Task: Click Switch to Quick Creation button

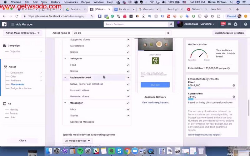Action: 229,33
